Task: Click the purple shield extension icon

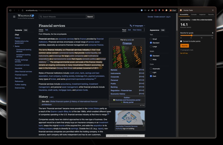Action: click(159, 10)
